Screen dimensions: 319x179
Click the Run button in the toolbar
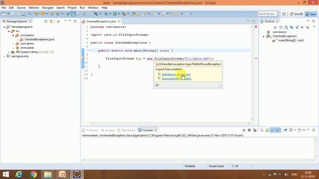point(115,14)
